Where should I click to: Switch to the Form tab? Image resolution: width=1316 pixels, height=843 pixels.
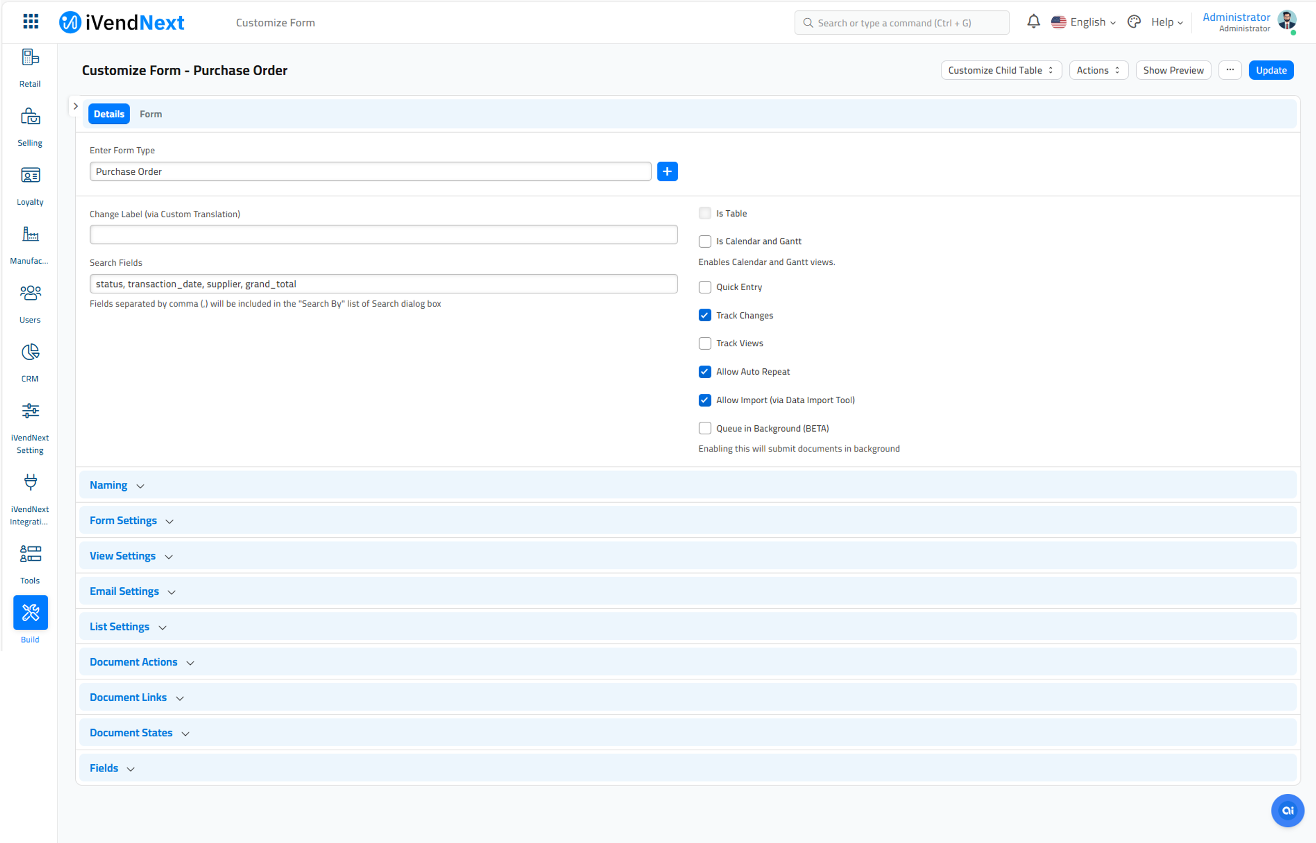(151, 114)
